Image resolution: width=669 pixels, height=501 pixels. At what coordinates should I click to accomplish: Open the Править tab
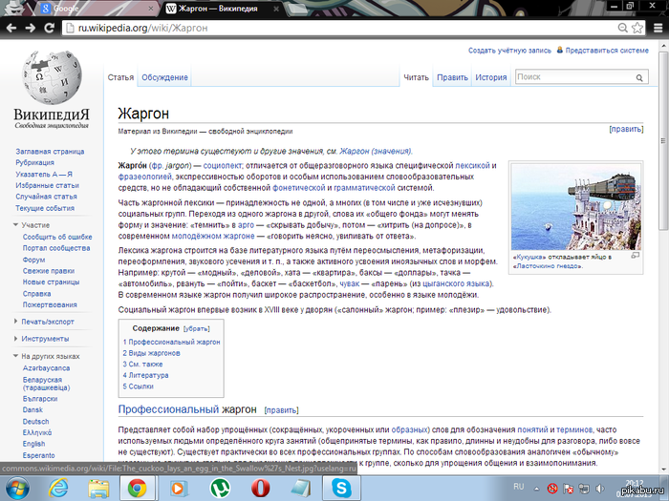pos(452,77)
